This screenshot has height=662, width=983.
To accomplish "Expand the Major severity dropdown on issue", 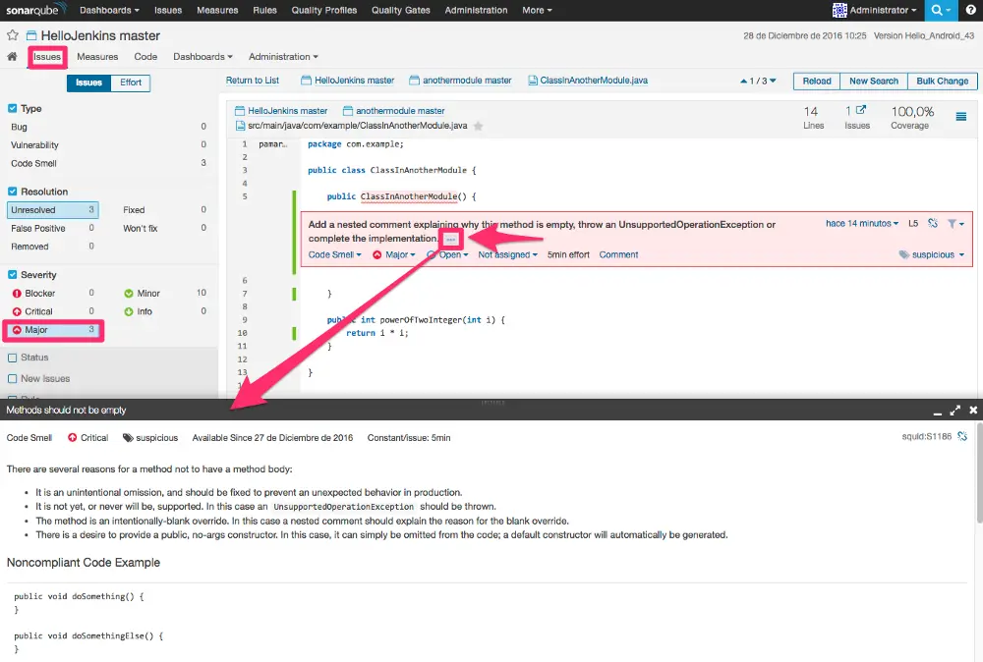I will click(394, 255).
